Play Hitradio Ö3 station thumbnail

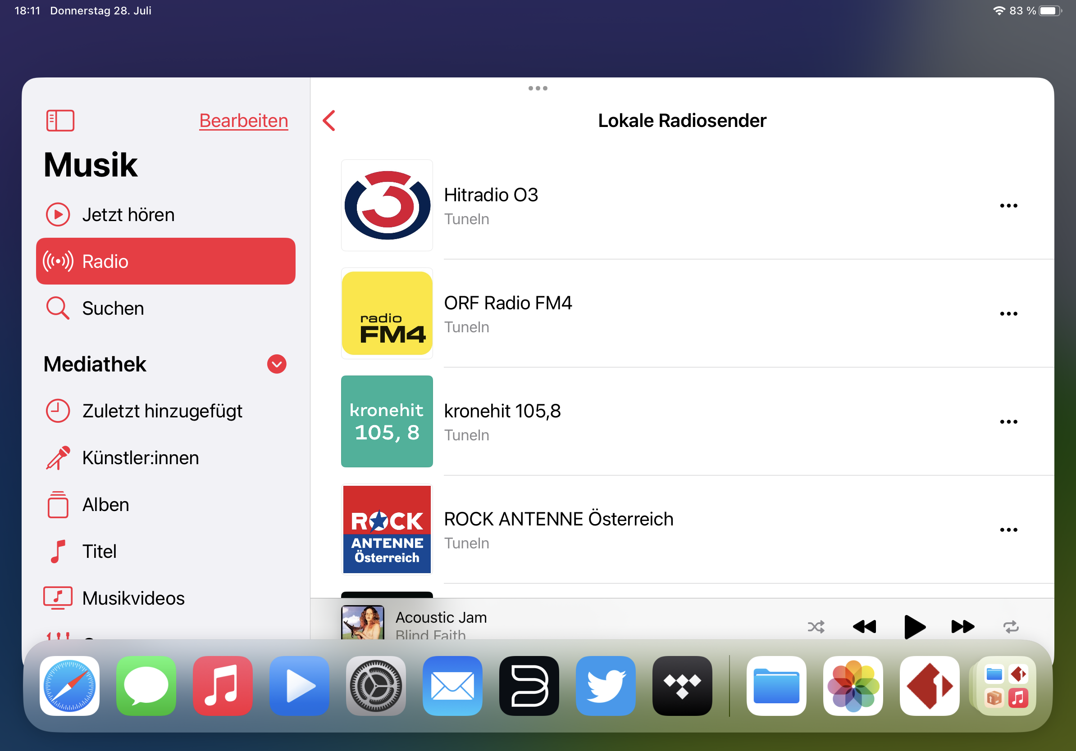tap(387, 205)
